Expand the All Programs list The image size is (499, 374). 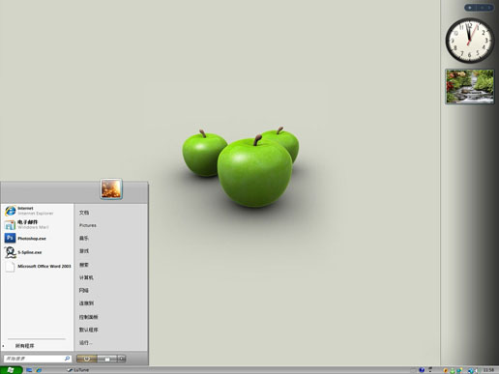[24, 346]
